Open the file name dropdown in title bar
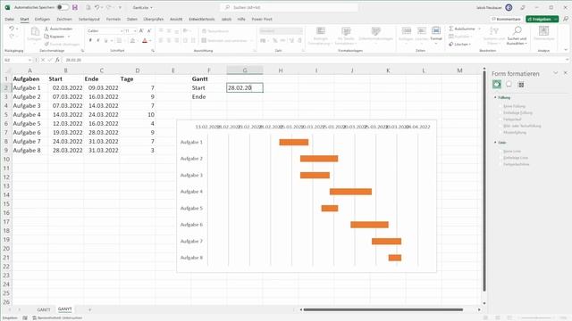 [151, 7]
